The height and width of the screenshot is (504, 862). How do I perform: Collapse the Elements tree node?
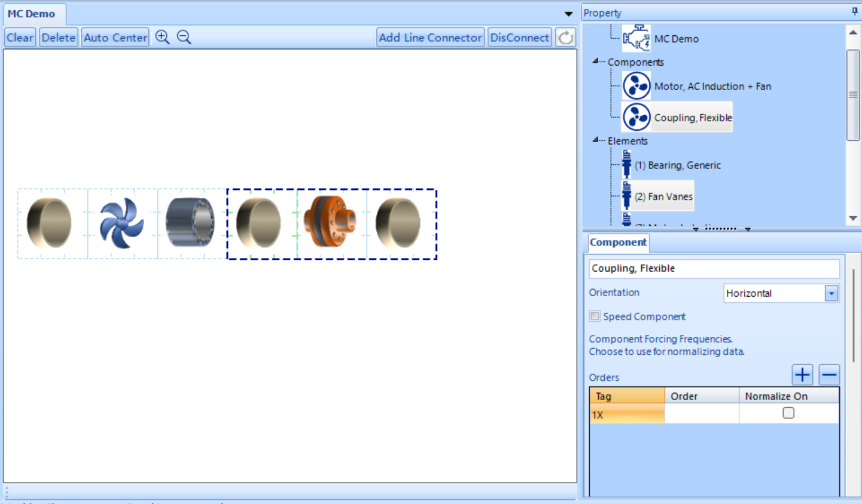[x=596, y=140]
